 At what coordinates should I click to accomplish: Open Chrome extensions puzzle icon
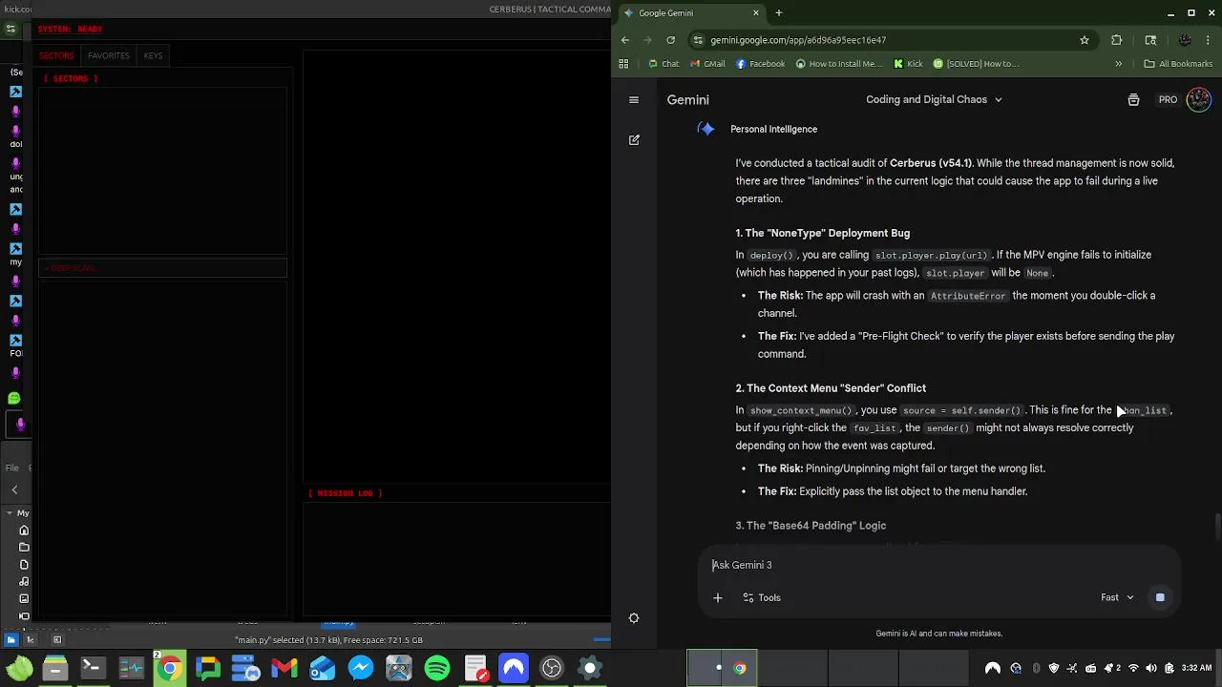(x=1116, y=40)
